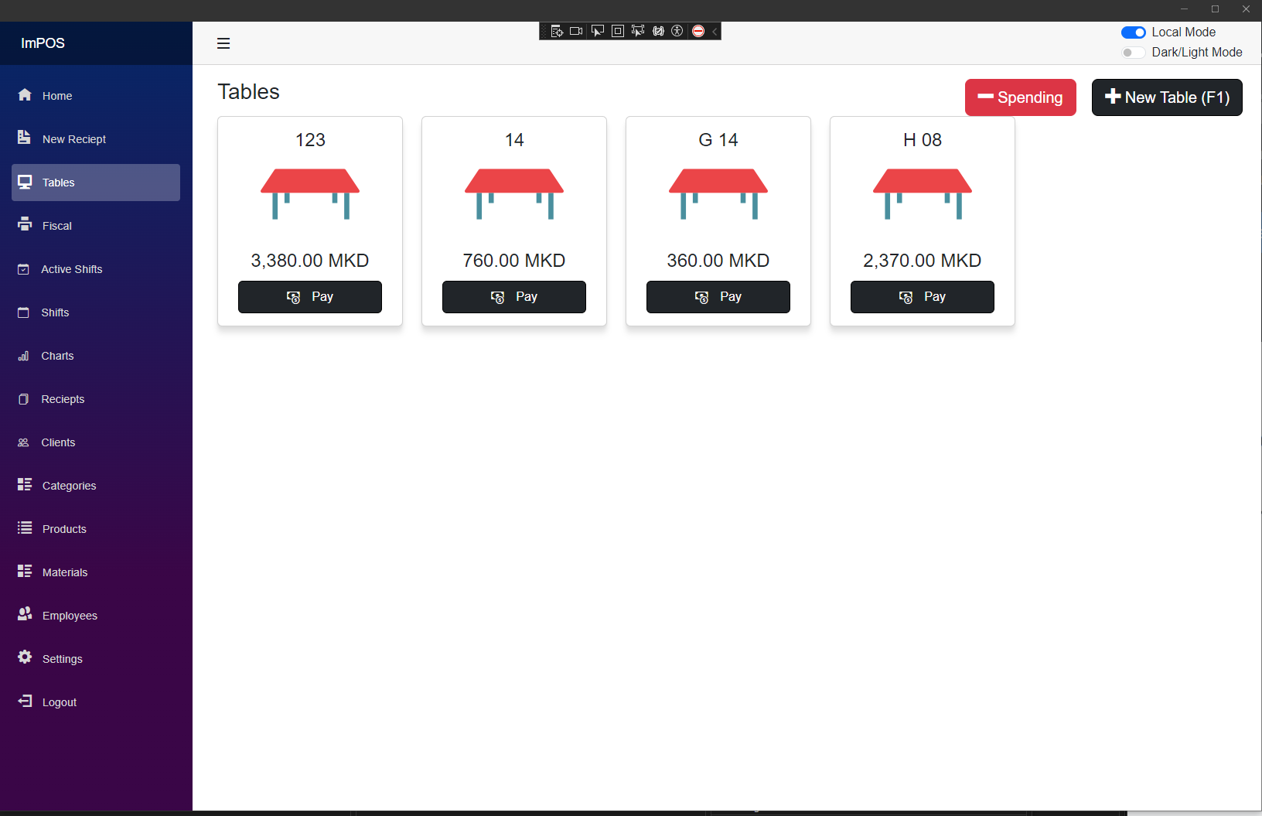Screen dimensions: 1262x816
Task: Click the red table icon on card G 14
Action: (718, 194)
